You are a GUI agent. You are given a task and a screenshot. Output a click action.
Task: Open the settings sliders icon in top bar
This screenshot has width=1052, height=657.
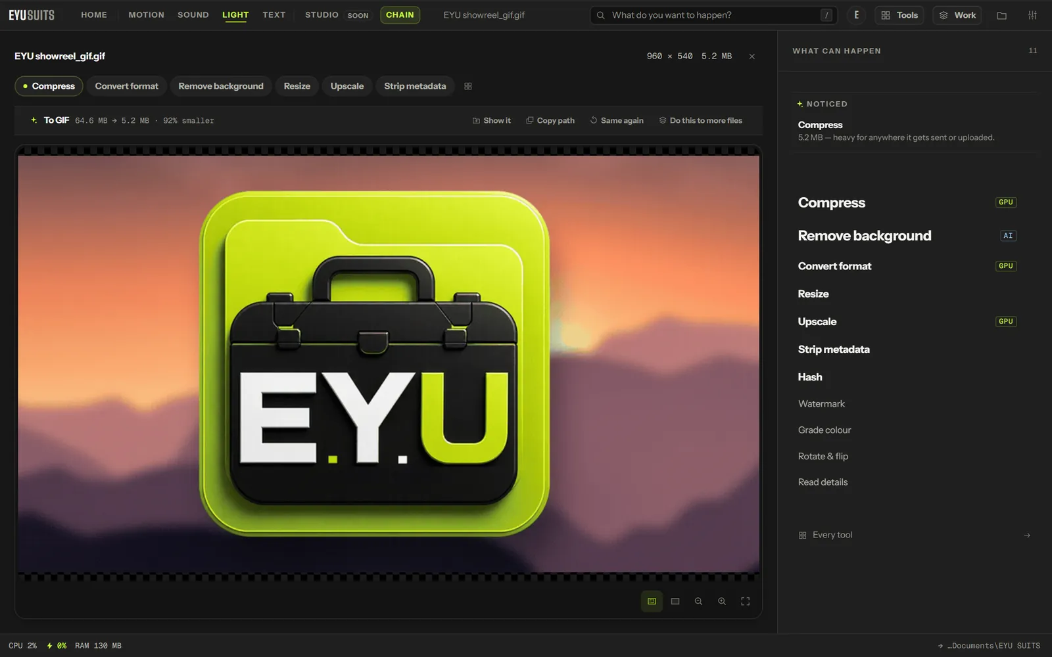pyautogui.click(x=1032, y=15)
